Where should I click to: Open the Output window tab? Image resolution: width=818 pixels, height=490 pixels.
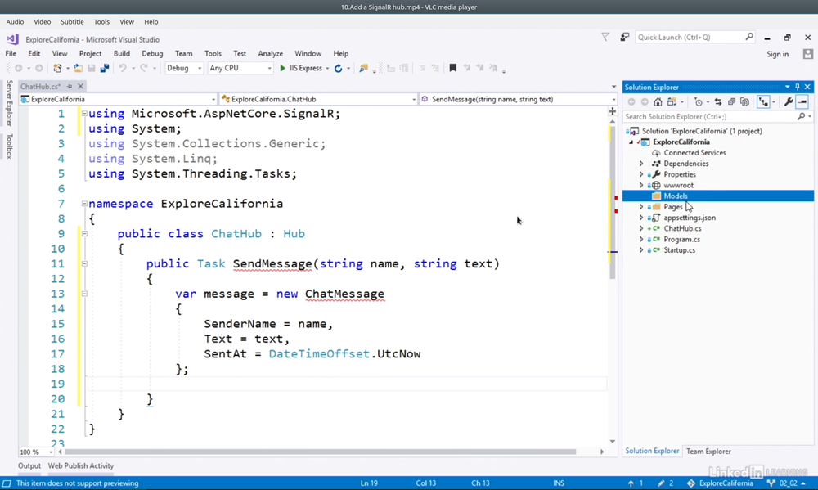click(x=29, y=466)
